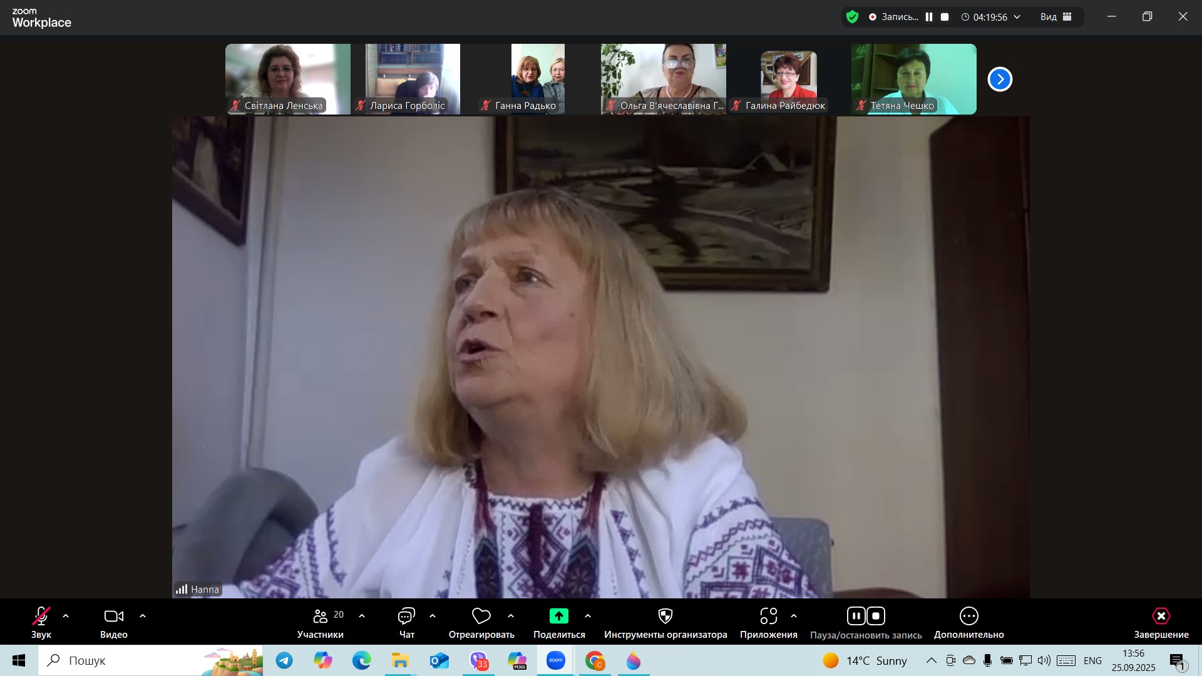This screenshot has width=1202, height=676.
Task: Expand video options arrow next to Видео
Action: click(143, 617)
